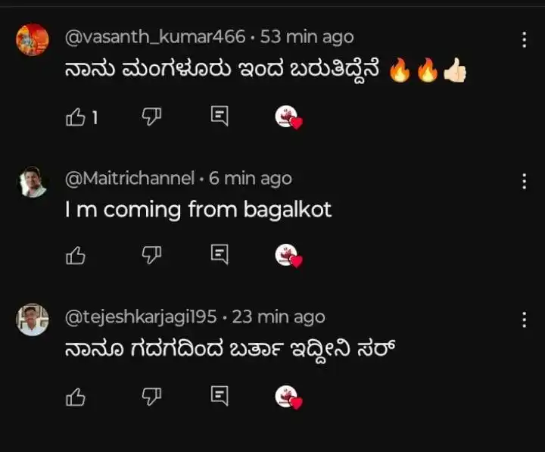Dislike the comment by @tejeshkarjagi195
Viewport: 545px width, 452px height.
pyautogui.click(x=151, y=395)
